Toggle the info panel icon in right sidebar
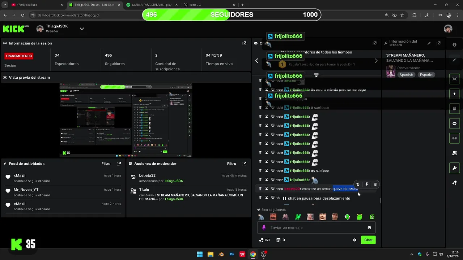 (x=455, y=45)
